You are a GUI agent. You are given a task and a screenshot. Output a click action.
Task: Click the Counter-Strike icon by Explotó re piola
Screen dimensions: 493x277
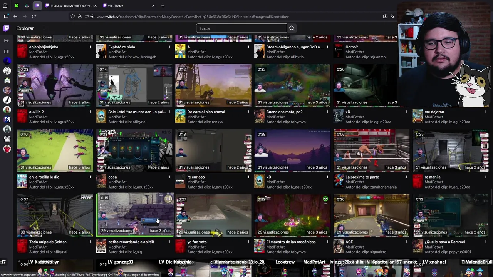(x=101, y=51)
